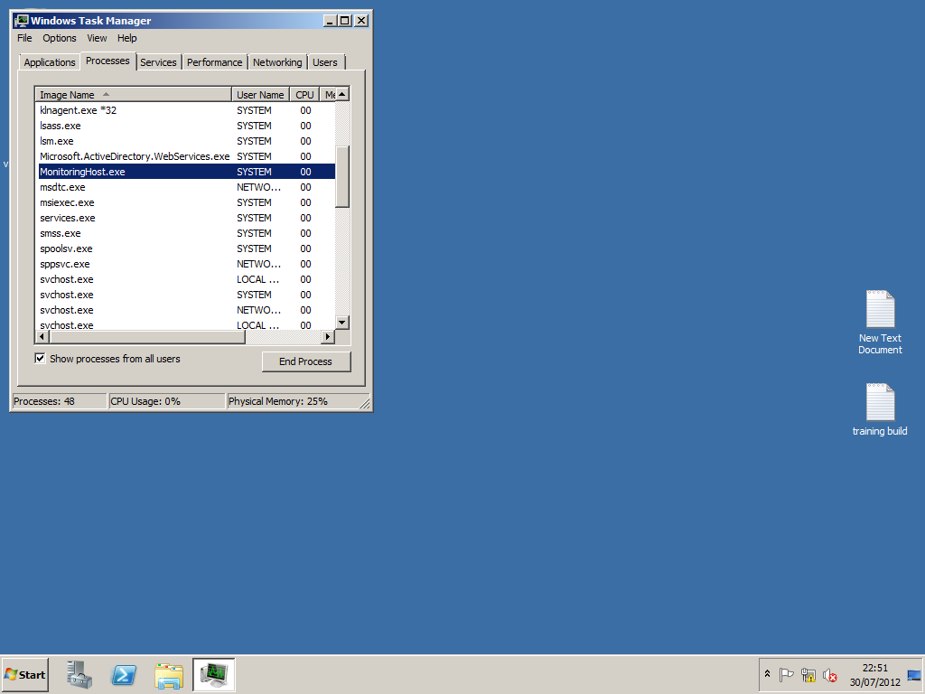This screenshot has width=925, height=694.
Task: Select the smss.exe process row
Action: (x=185, y=233)
